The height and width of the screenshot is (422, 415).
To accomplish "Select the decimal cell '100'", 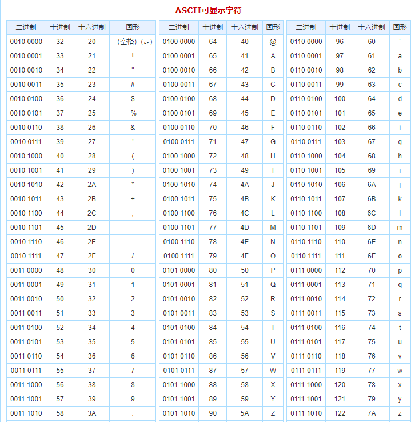I will point(340,99).
